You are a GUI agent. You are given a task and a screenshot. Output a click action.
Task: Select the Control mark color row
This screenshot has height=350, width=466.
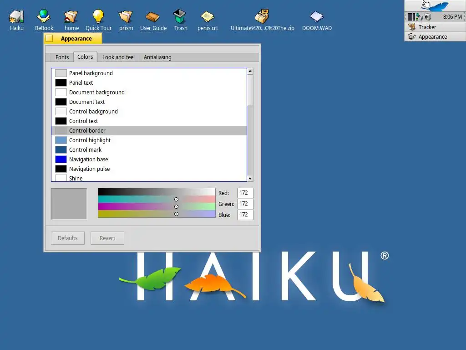coord(149,149)
